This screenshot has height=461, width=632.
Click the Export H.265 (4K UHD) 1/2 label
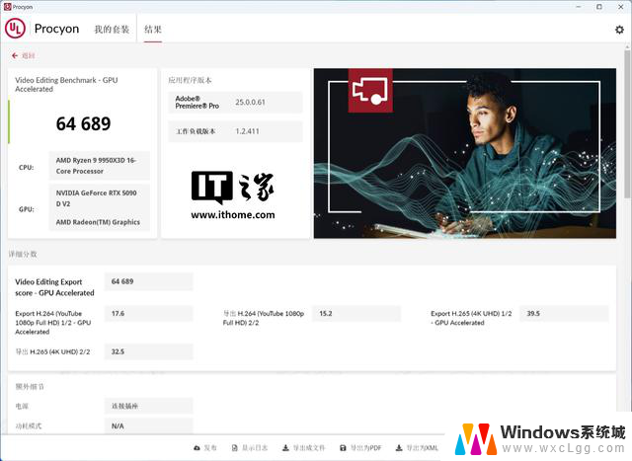click(x=471, y=318)
